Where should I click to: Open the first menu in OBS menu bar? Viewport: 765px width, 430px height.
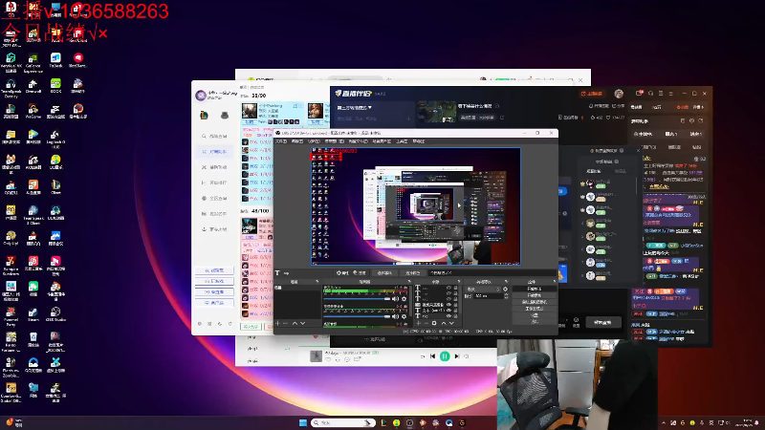coord(281,141)
